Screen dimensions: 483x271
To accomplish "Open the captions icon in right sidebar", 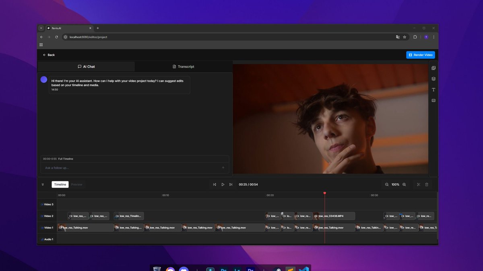I will click(433, 100).
